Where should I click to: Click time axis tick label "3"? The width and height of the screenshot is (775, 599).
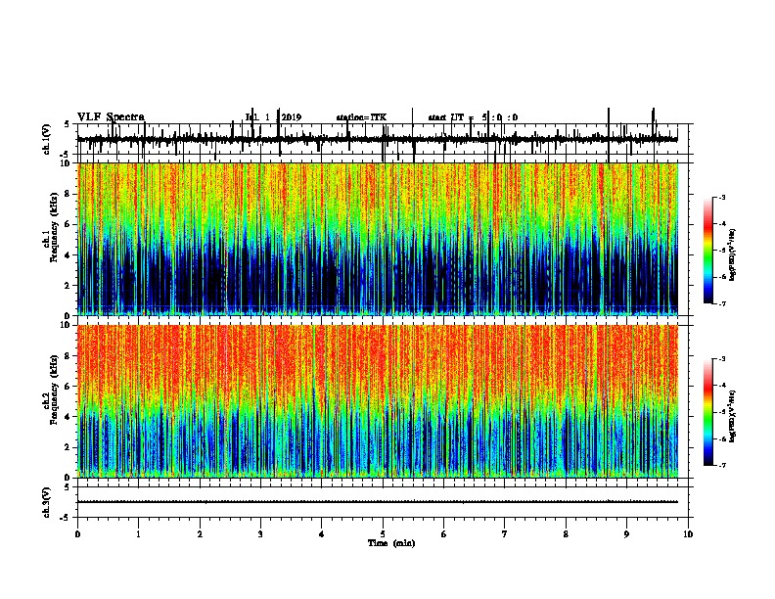pyautogui.click(x=260, y=534)
